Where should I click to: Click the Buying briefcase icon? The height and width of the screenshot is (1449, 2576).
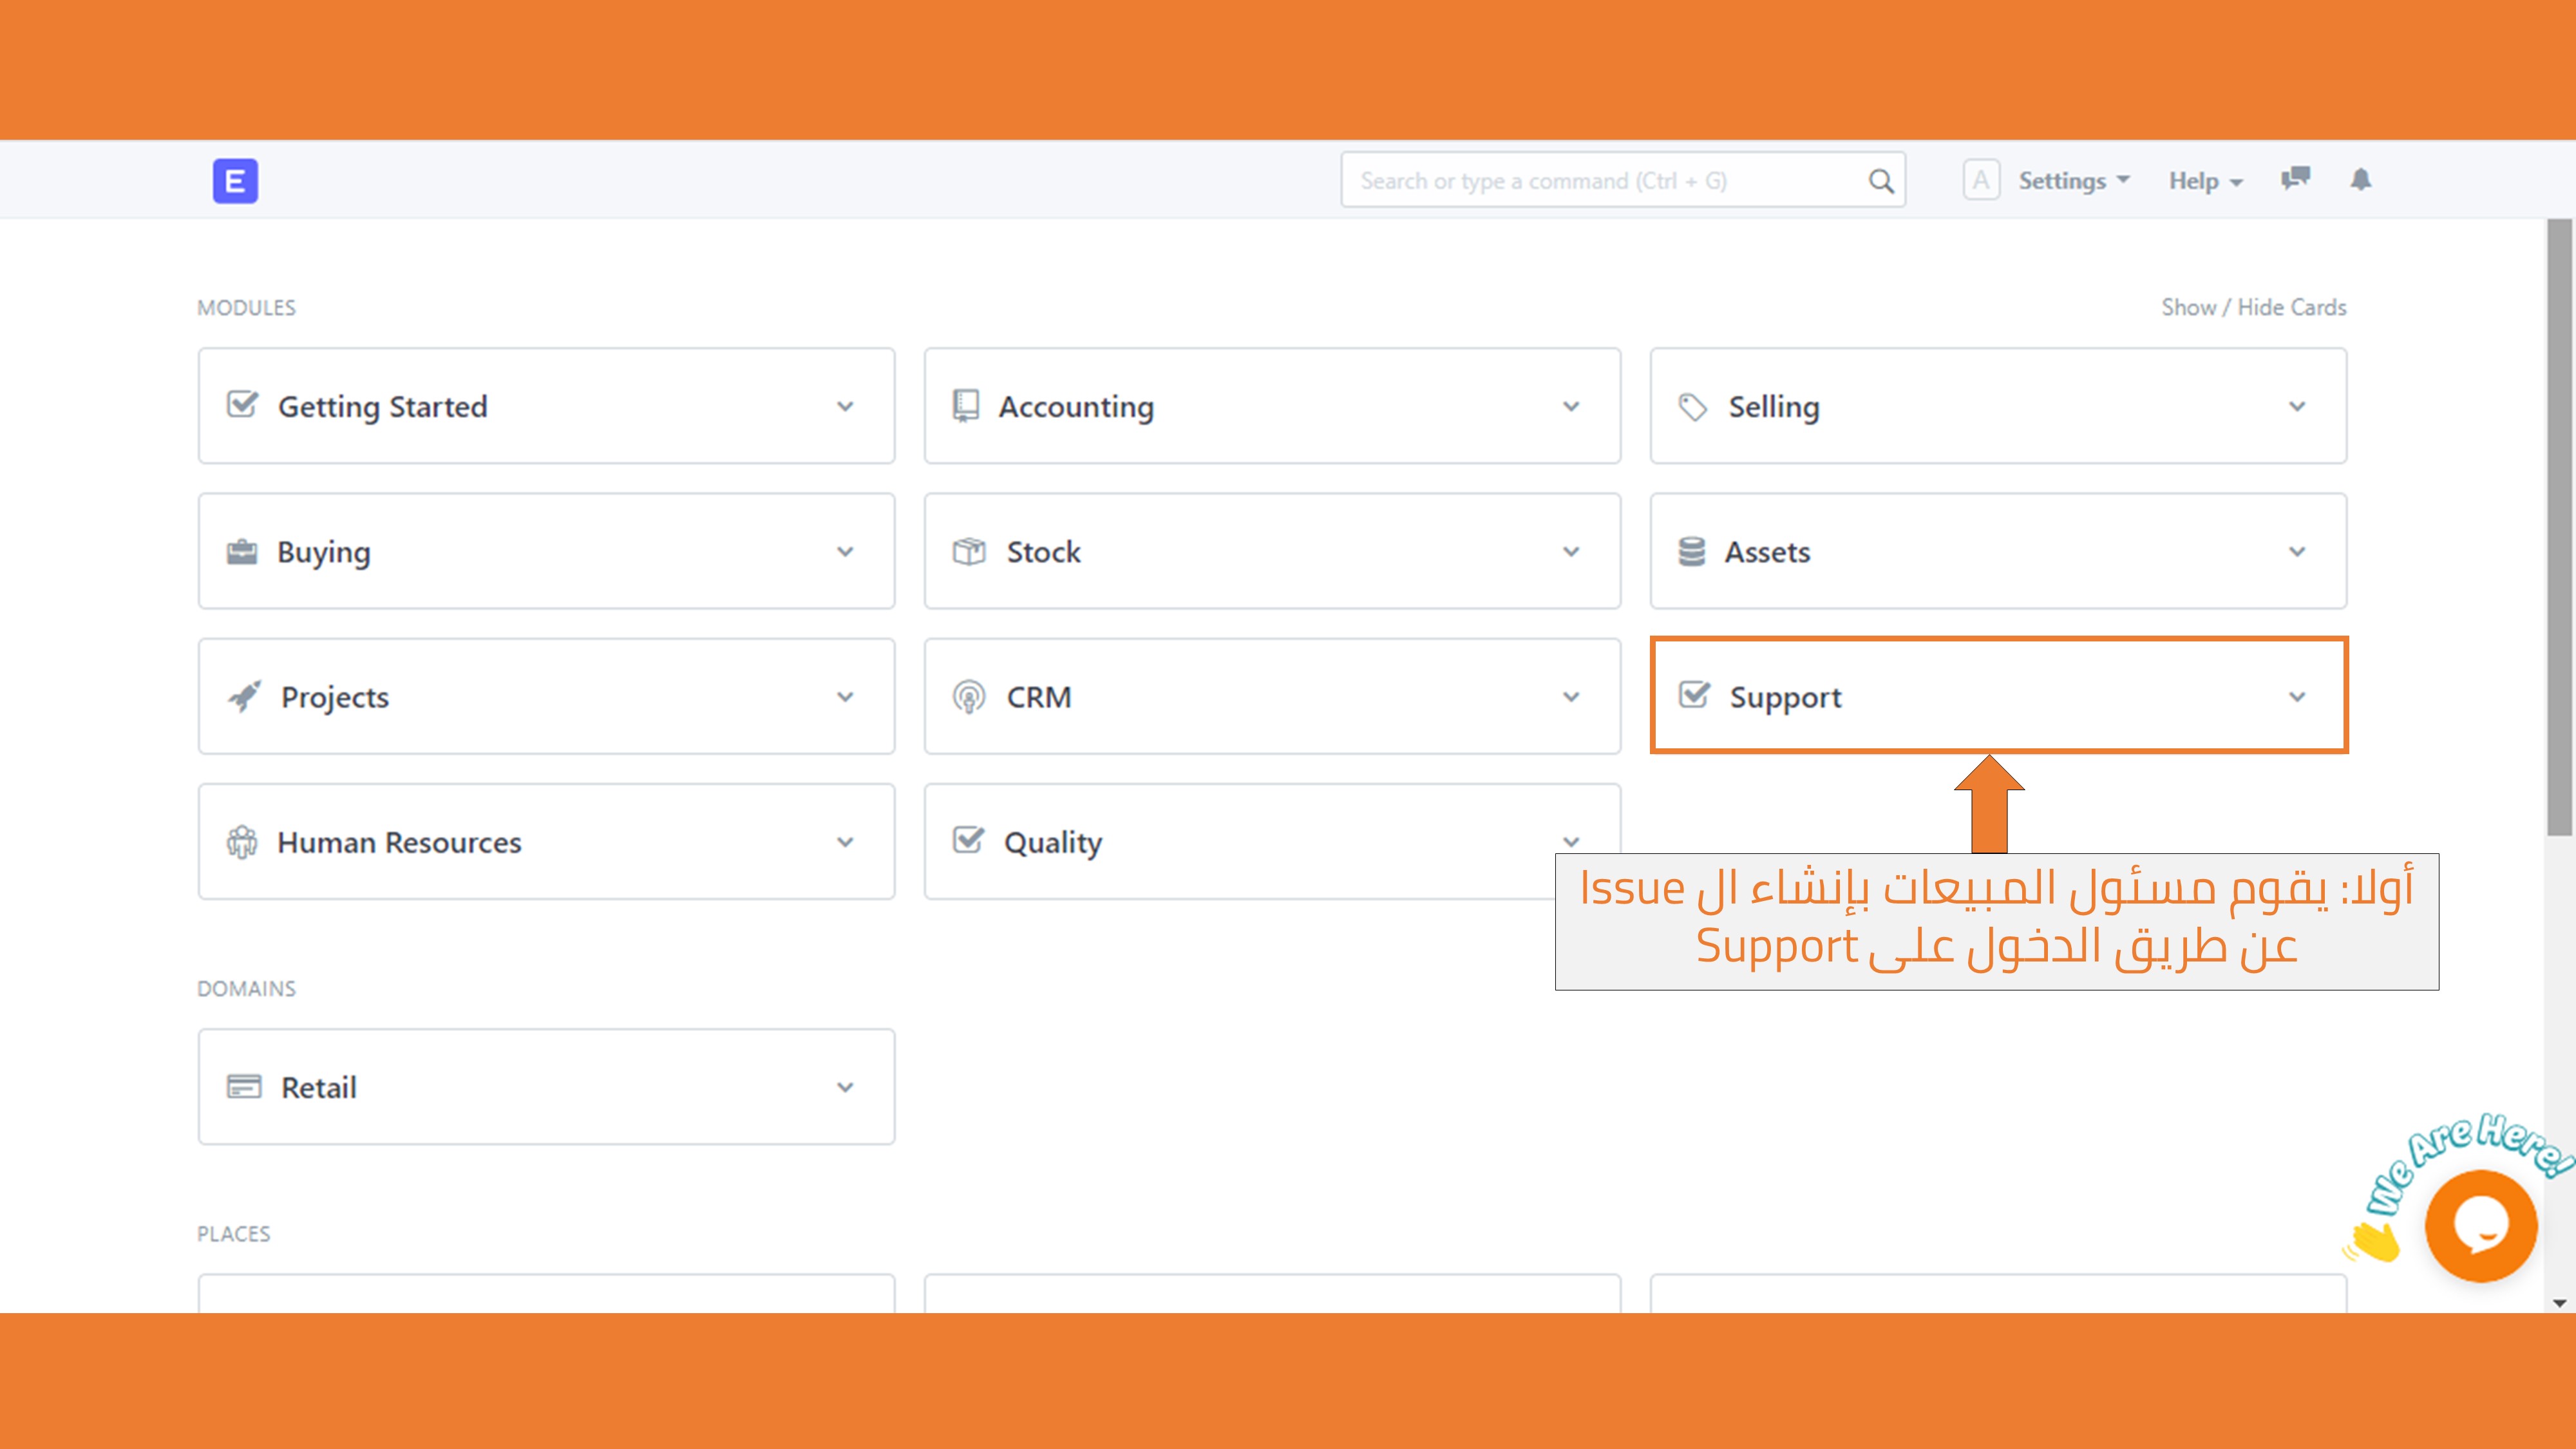pyautogui.click(x=241, y=551)
